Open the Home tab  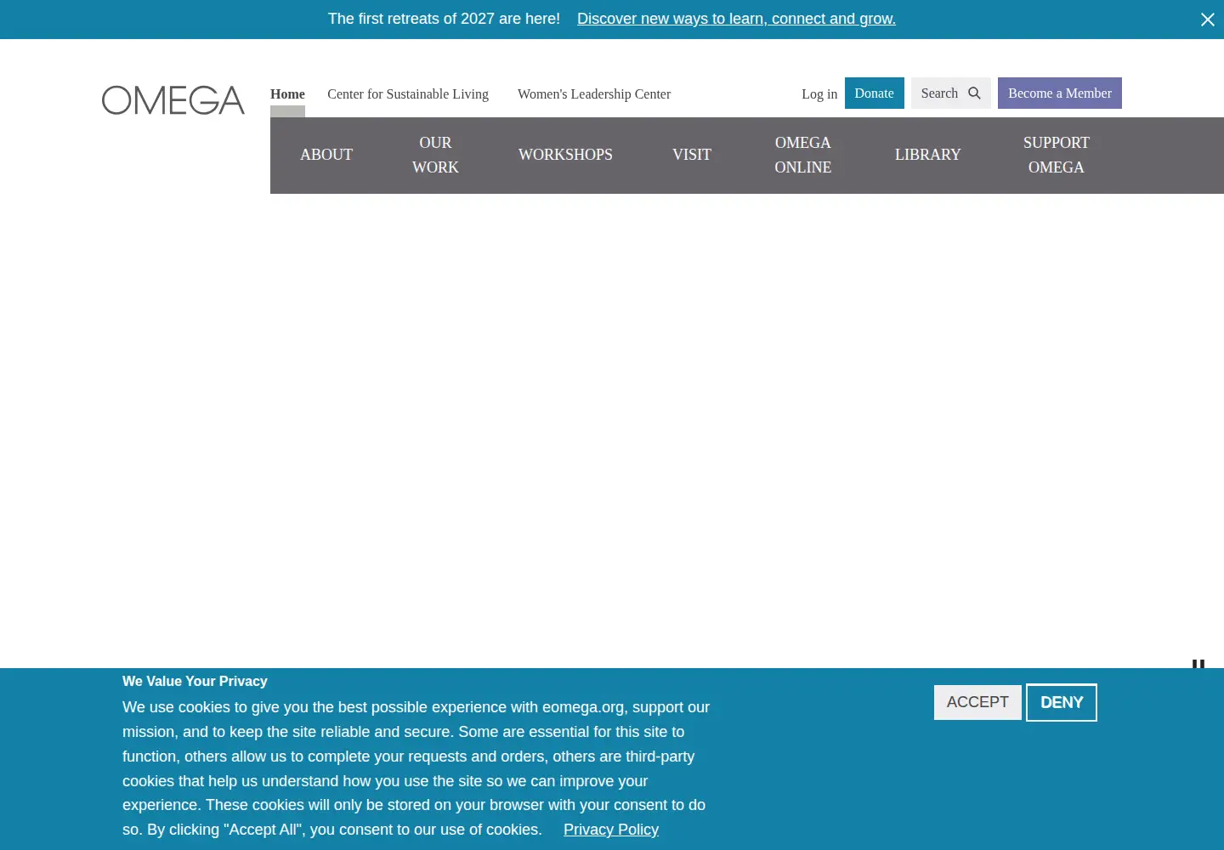pyautogui.click(x=287, y=94)
